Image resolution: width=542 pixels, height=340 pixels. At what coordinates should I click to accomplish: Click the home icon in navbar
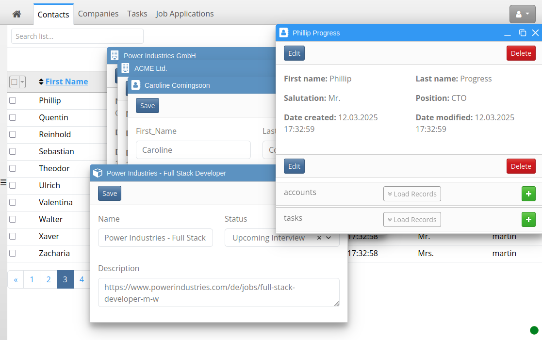point(16,14)
